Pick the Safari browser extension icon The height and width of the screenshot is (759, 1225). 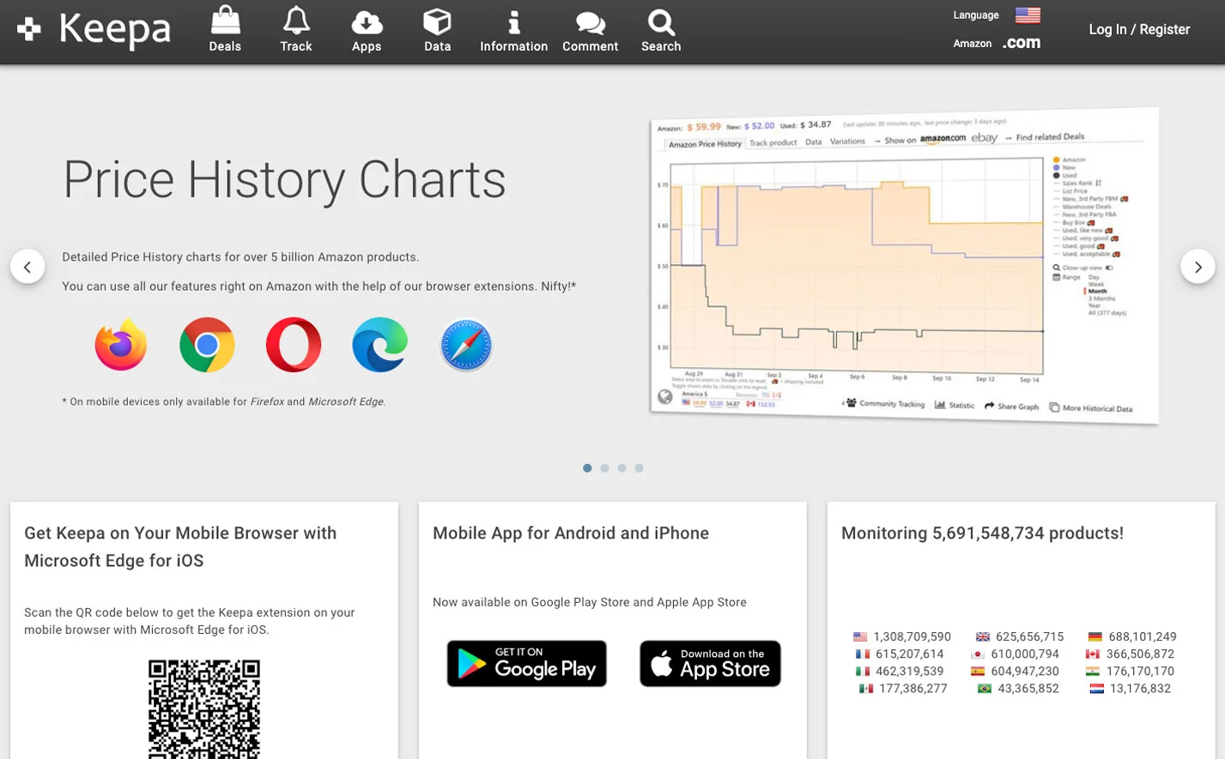[x=466, y=345]
